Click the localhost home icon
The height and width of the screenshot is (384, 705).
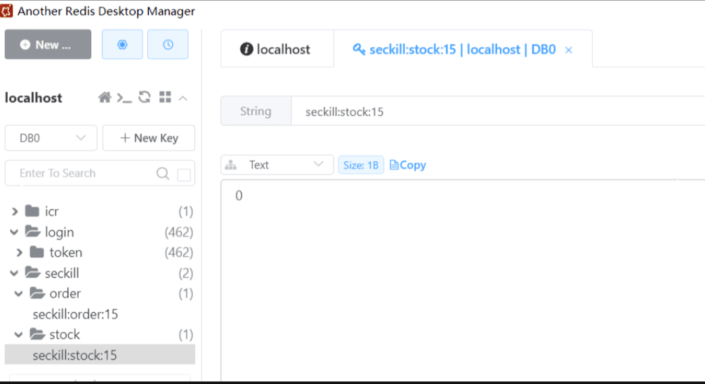(105, 97)
